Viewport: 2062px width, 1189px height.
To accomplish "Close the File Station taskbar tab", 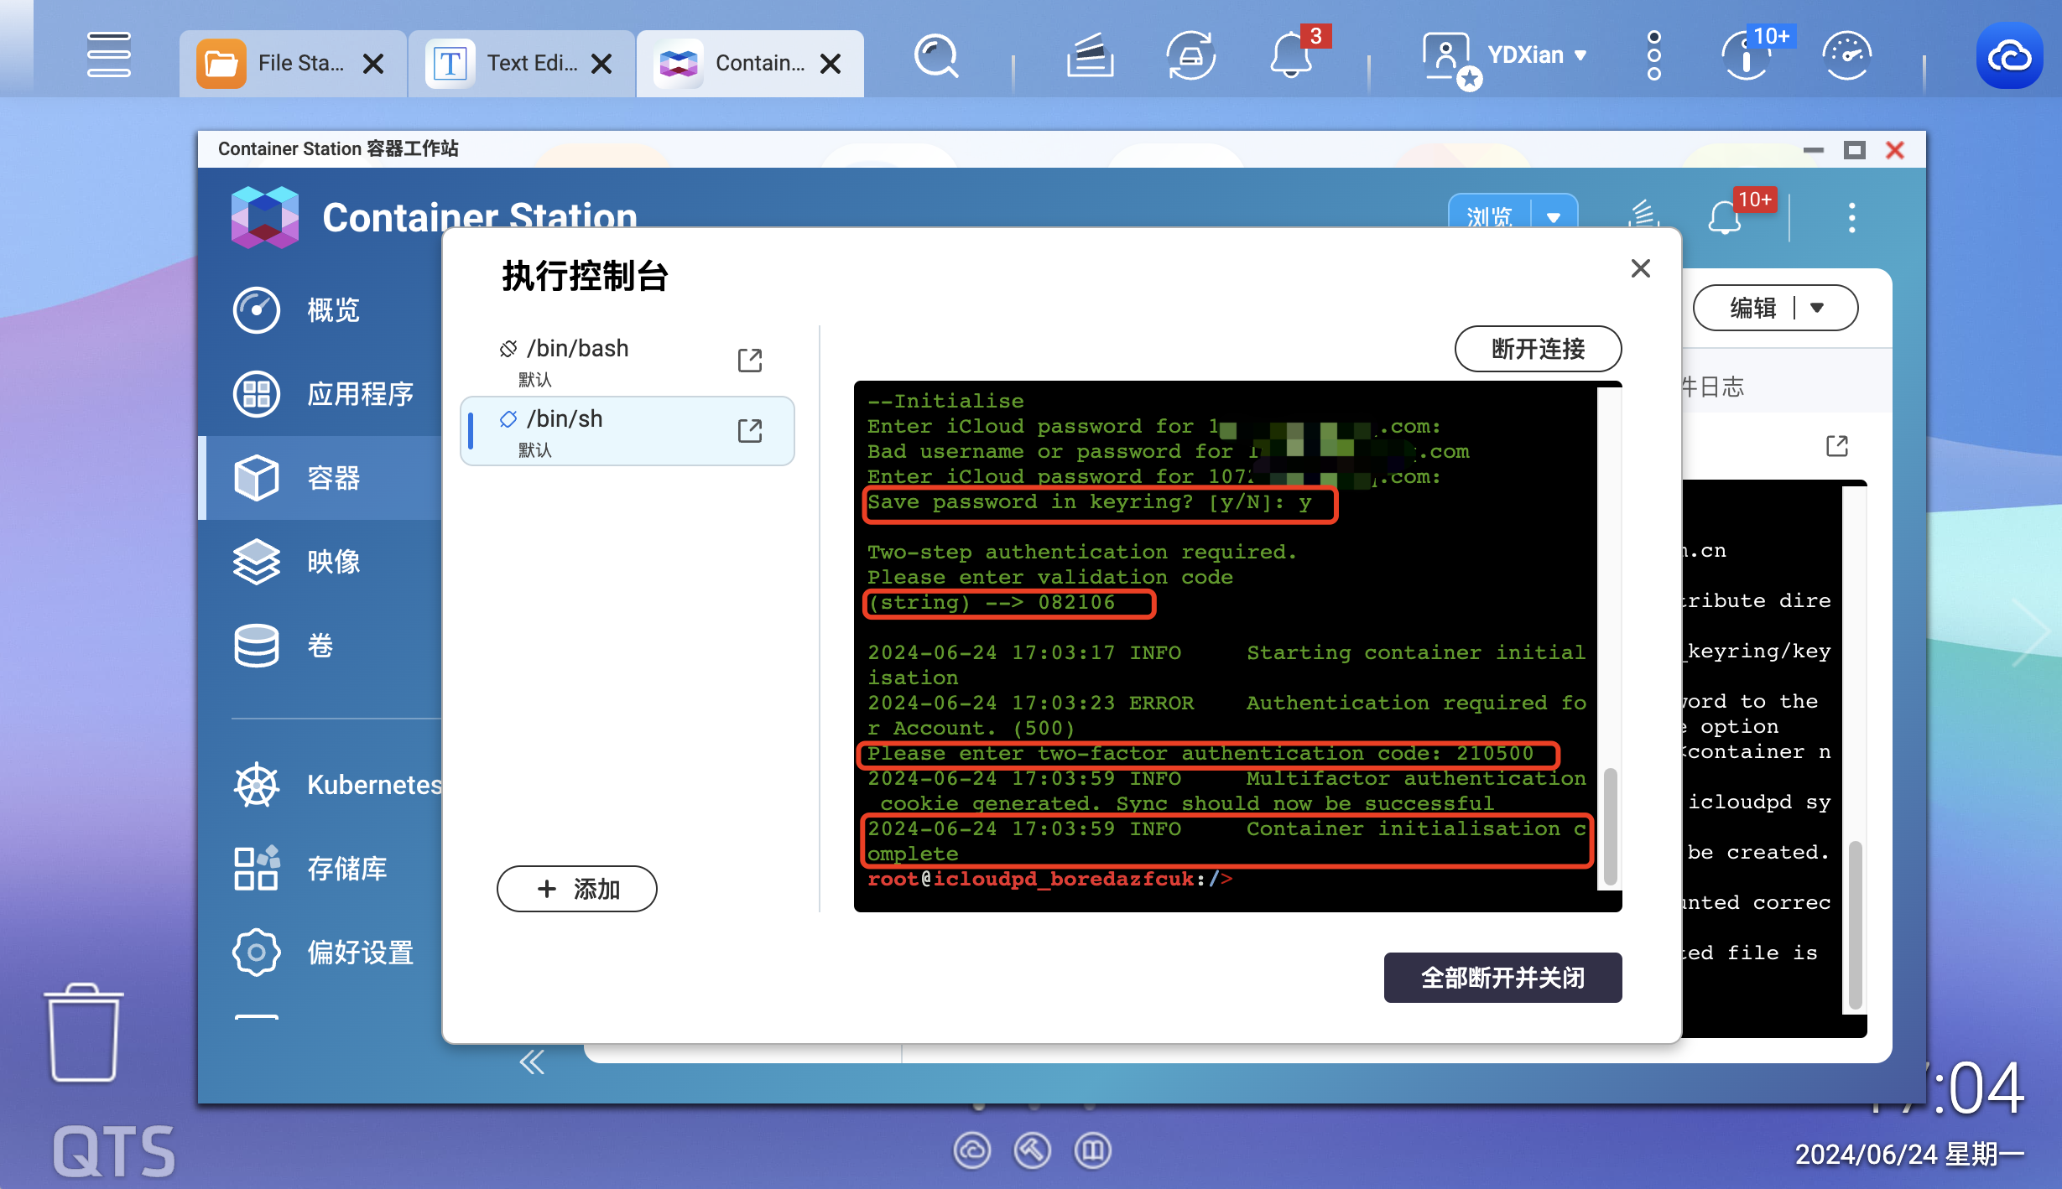I will (373, 64).
